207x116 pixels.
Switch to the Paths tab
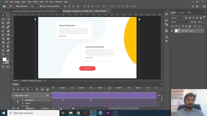[x=189, y=13]
